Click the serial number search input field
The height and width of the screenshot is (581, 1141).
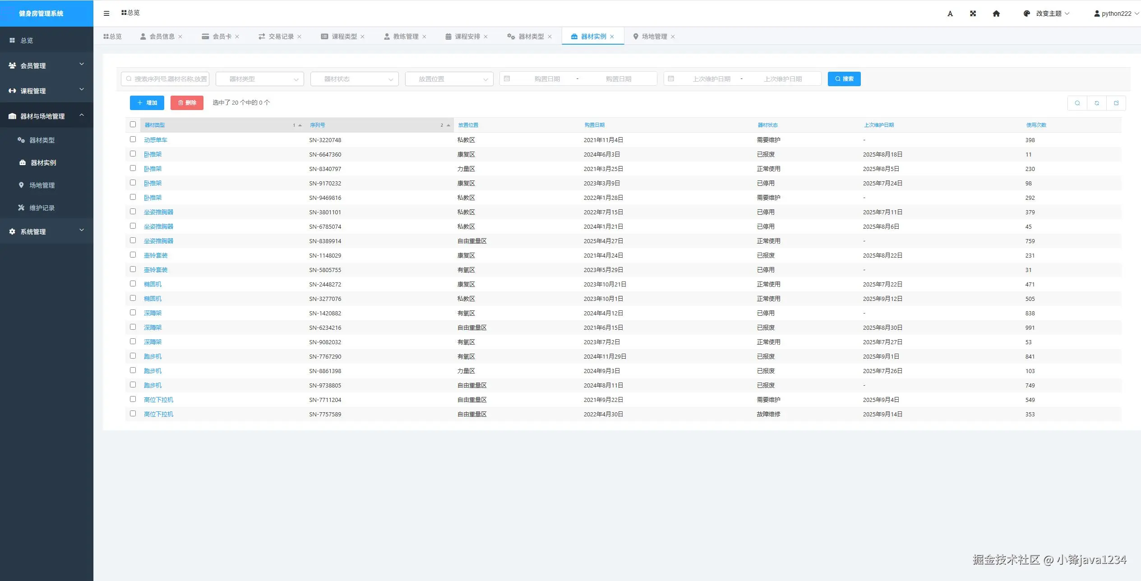tap(165, 79)
